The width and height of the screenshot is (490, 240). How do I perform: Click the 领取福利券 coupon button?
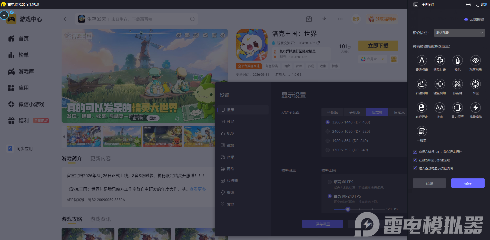point(382,19)
